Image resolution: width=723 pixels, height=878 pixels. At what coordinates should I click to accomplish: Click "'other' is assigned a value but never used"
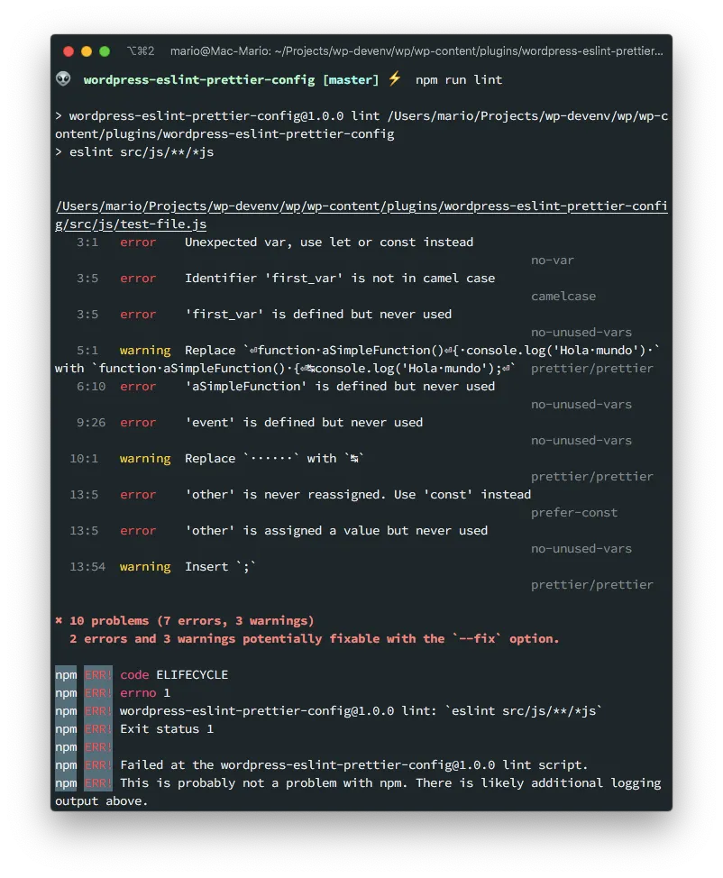(x=336, y=530)
